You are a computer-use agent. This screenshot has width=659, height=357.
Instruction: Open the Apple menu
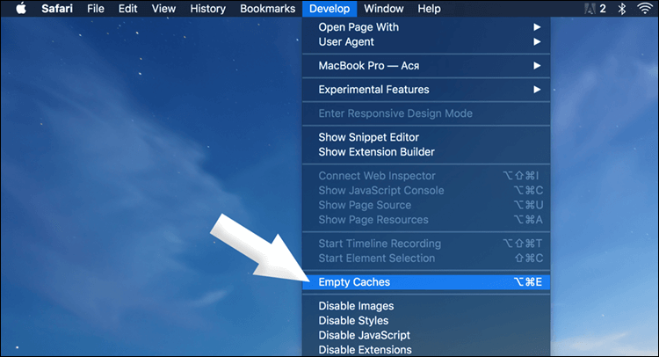21,9
